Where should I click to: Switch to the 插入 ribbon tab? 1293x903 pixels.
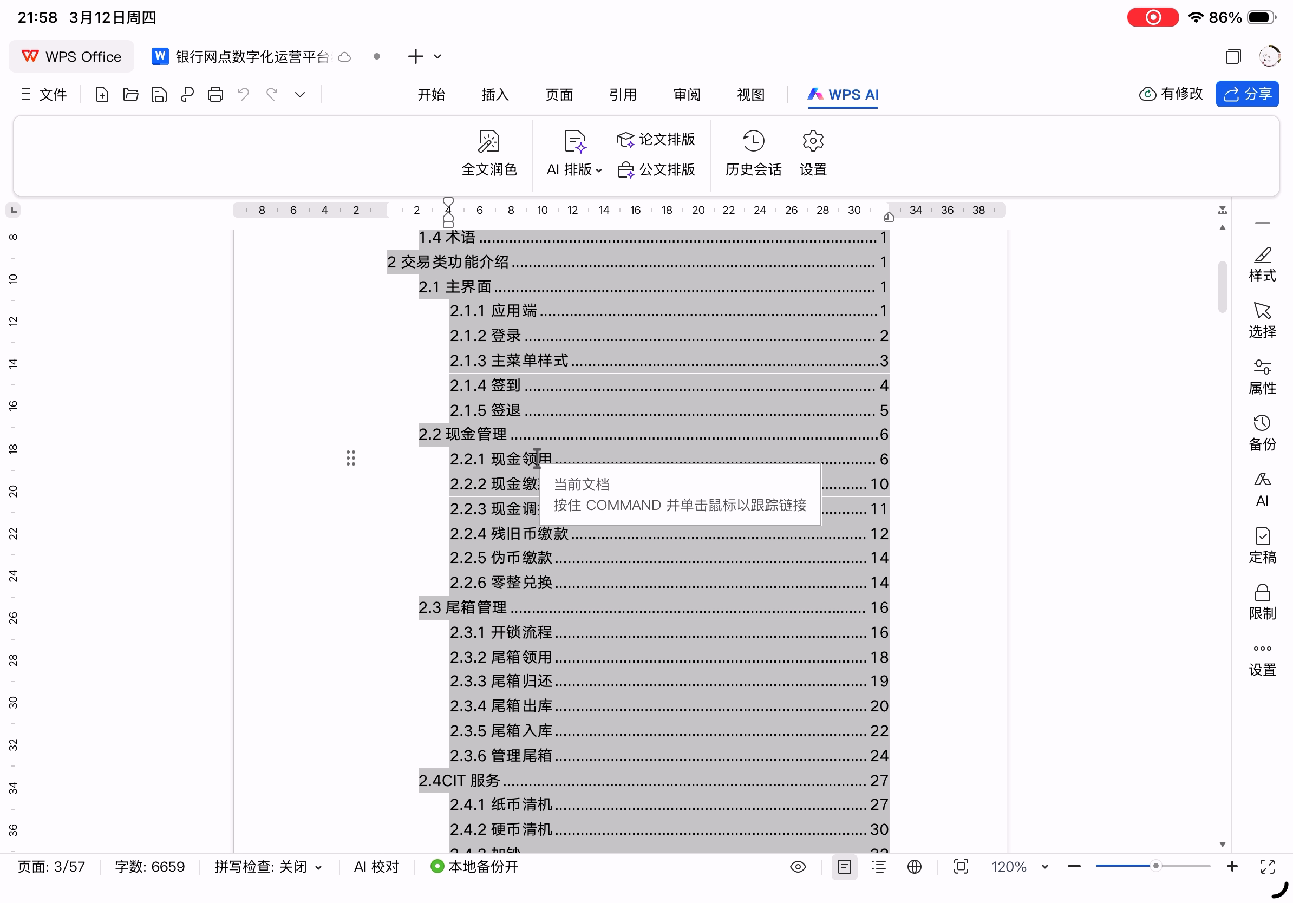(494, 95)
